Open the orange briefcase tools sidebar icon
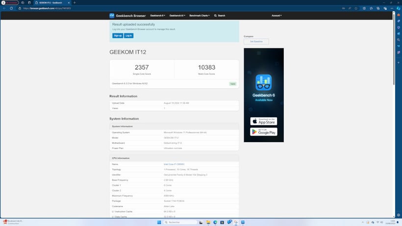The width and height of the screenshot is (402, 226). 399,15
